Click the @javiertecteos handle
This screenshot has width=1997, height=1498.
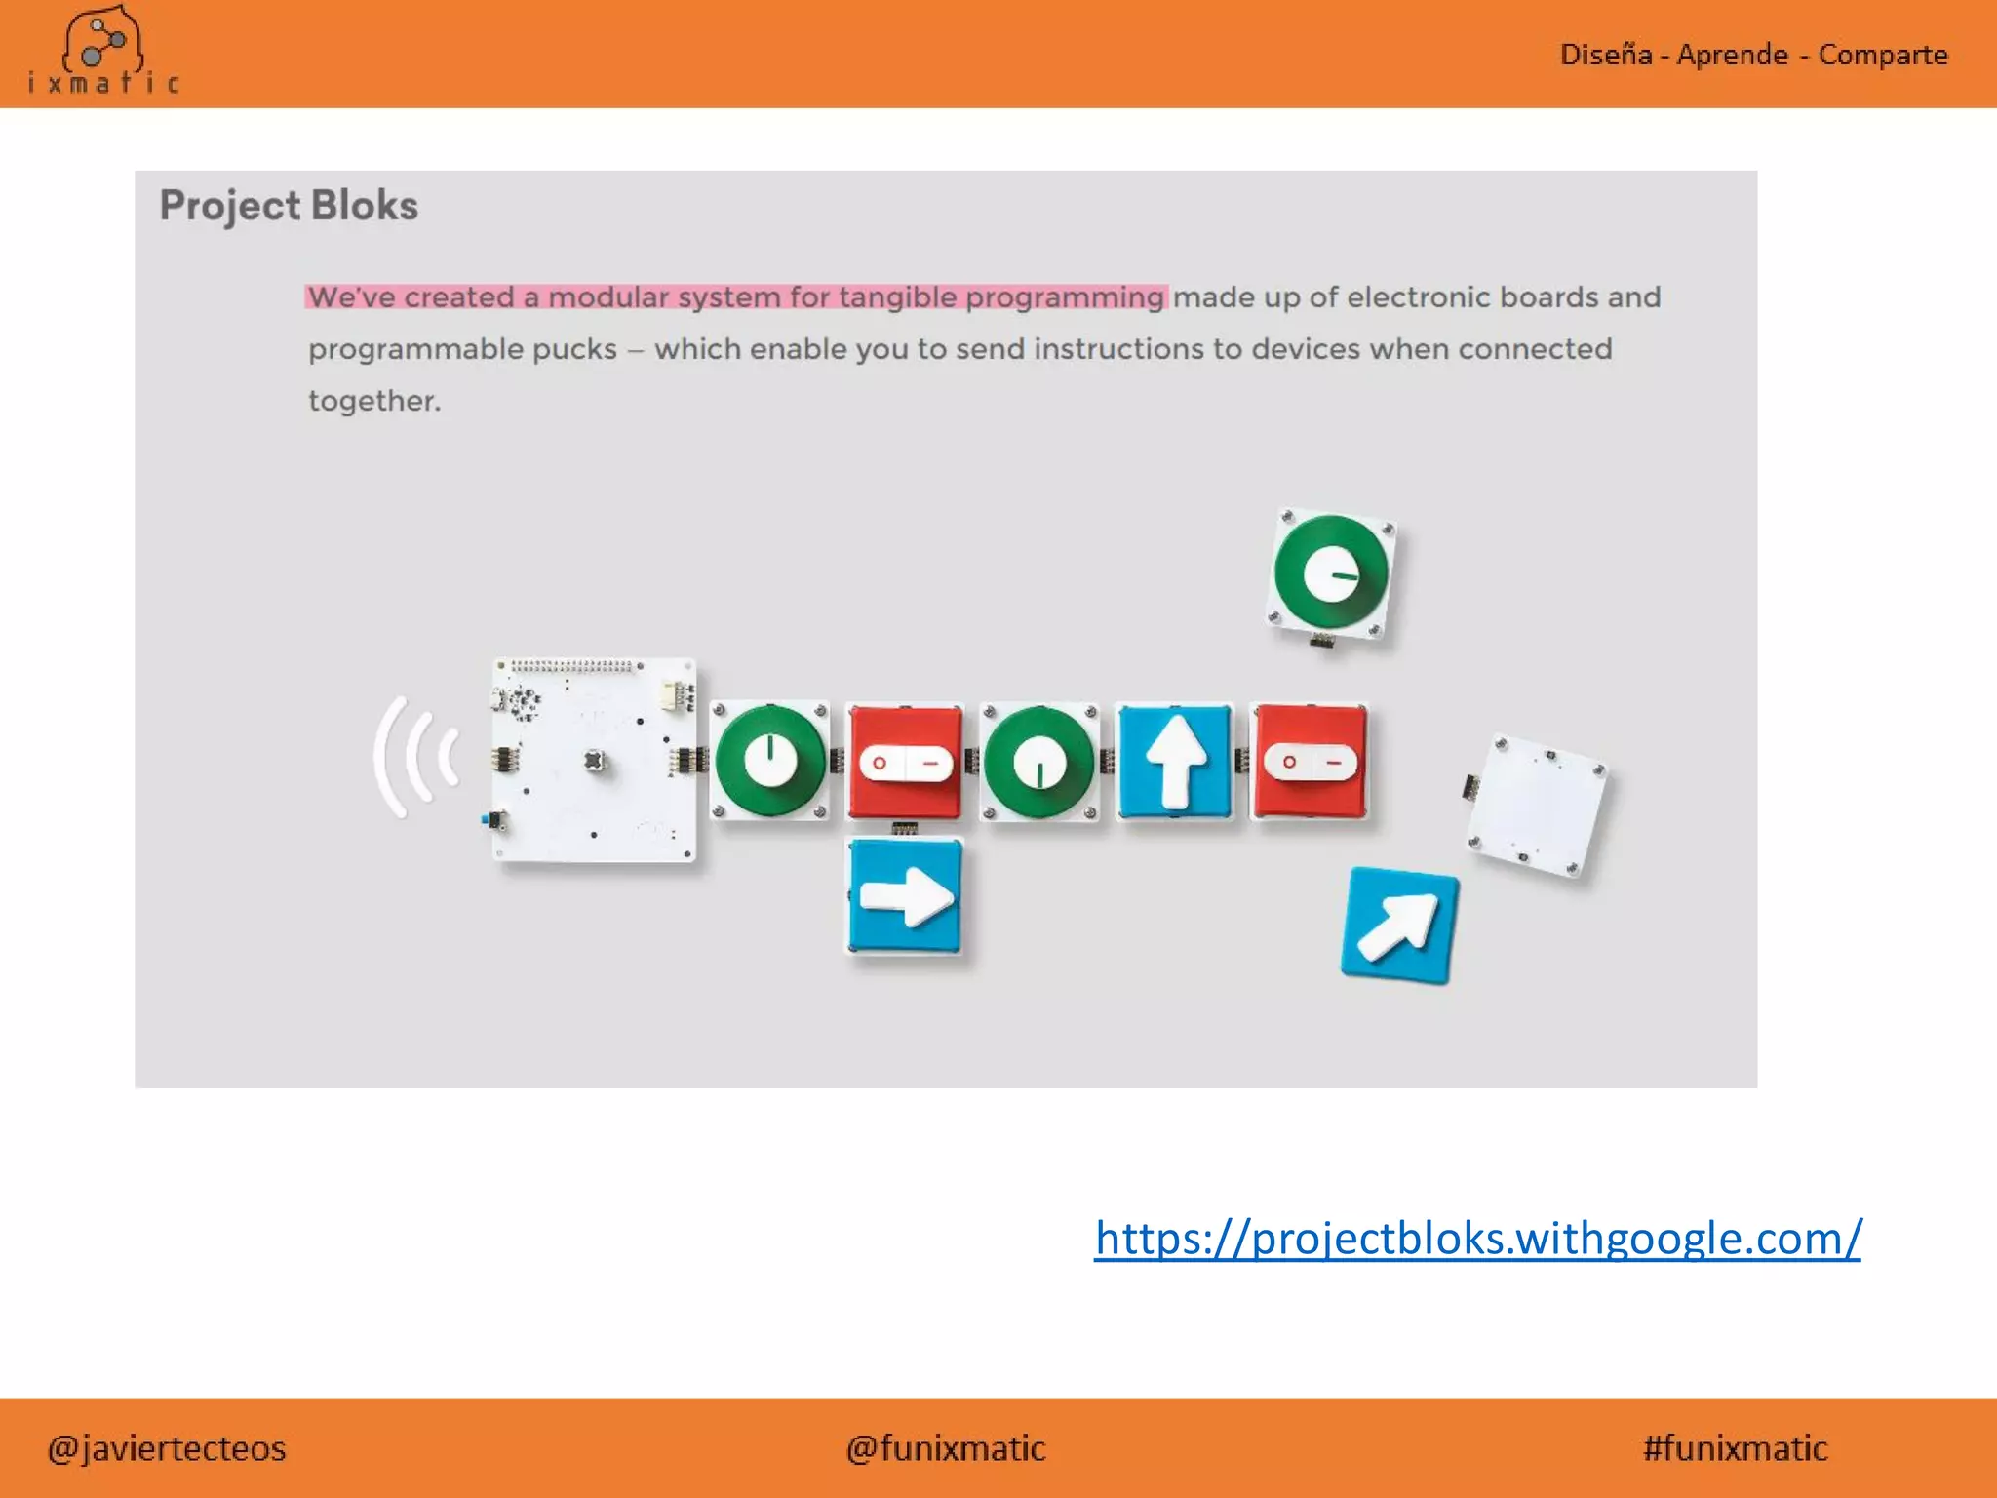tap(167, 1448)
